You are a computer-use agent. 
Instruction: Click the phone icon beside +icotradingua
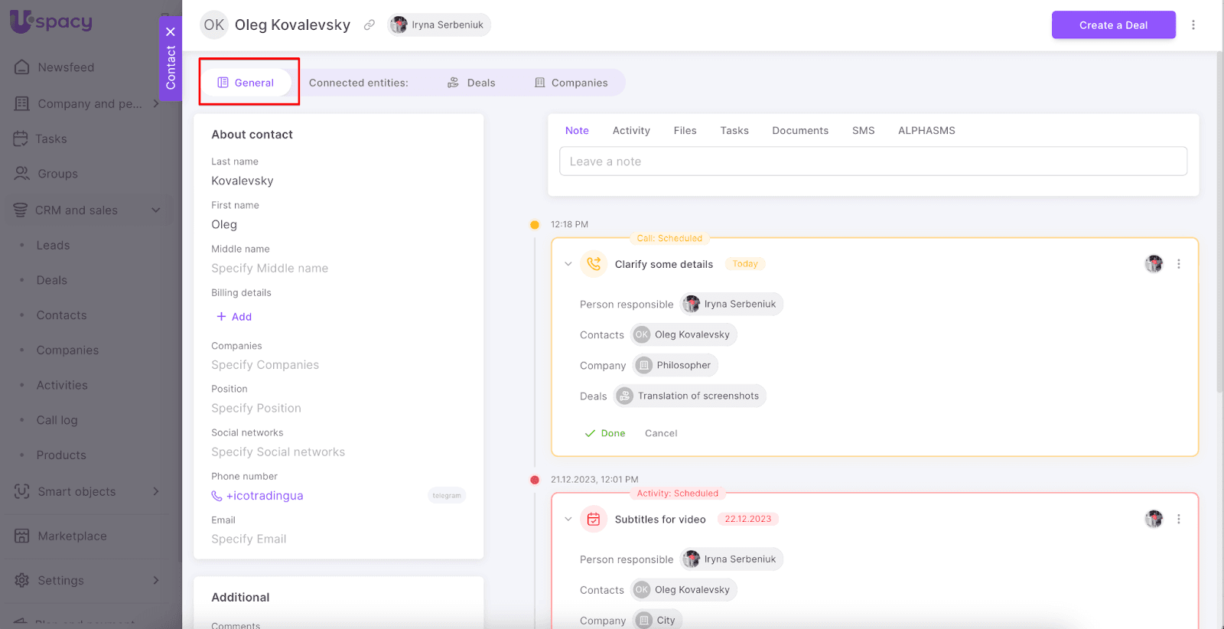pyautogui.click(x=216, y=496)
